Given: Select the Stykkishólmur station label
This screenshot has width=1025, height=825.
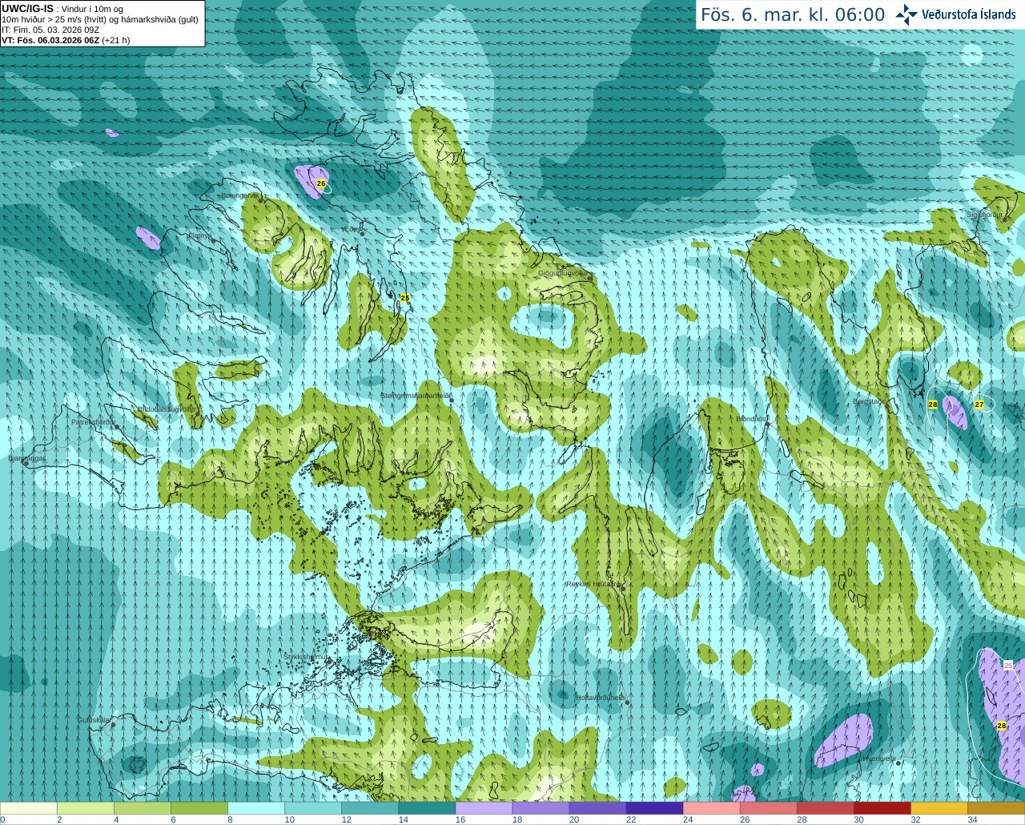Looking at the screenshot, I should pyautogui.click(x=305, y=657).
